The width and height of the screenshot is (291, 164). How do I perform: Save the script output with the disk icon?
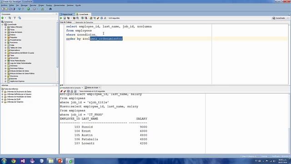pos(68,91)
